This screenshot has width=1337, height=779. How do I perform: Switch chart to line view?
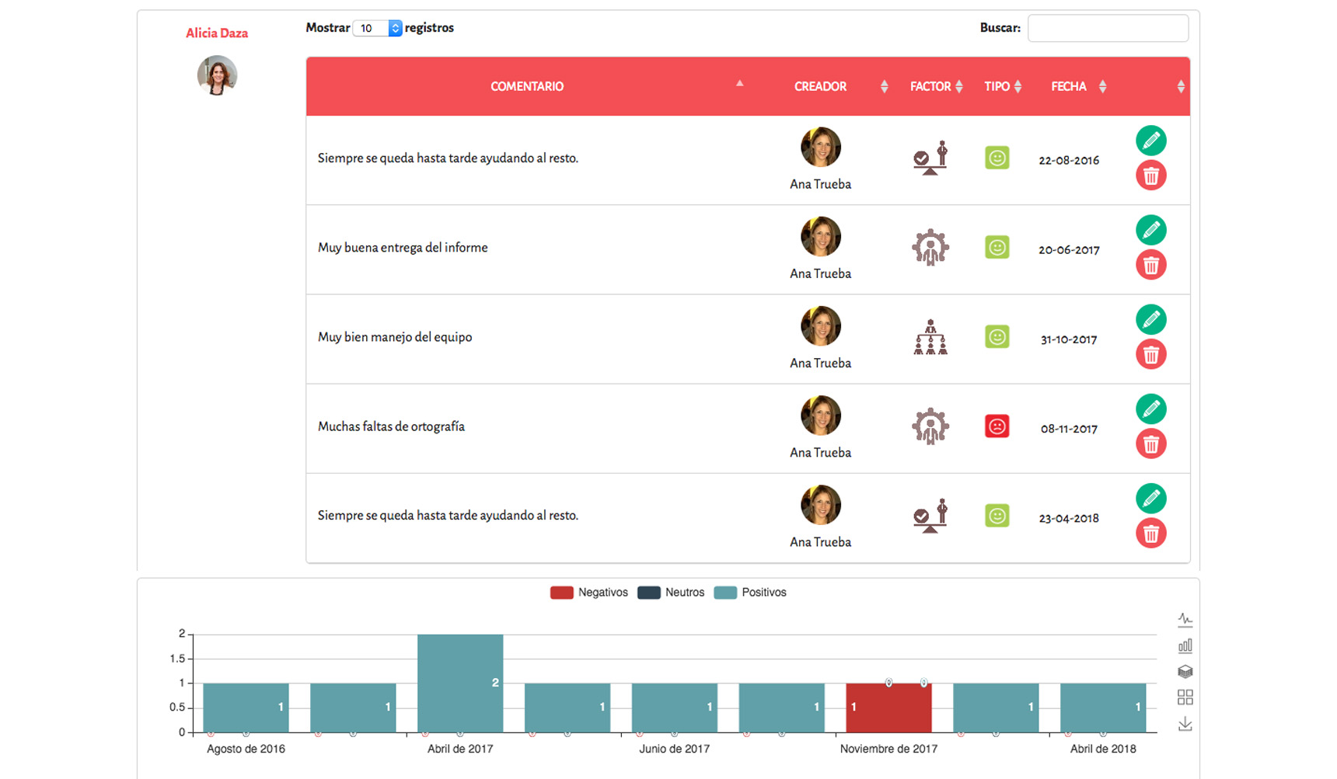pos(1185,620)
